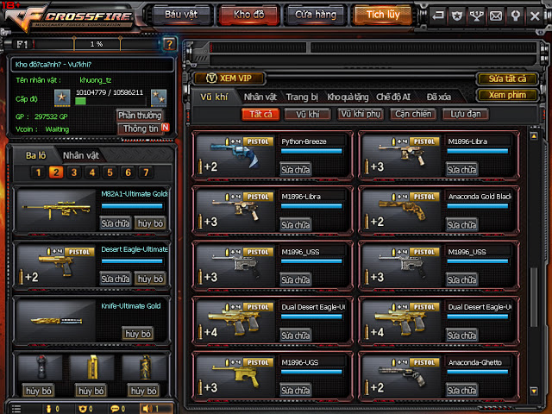The height and width of the screenshot is (414, 552).
Task: Open the Báu vật tab
Action: [x=181, y=15]
